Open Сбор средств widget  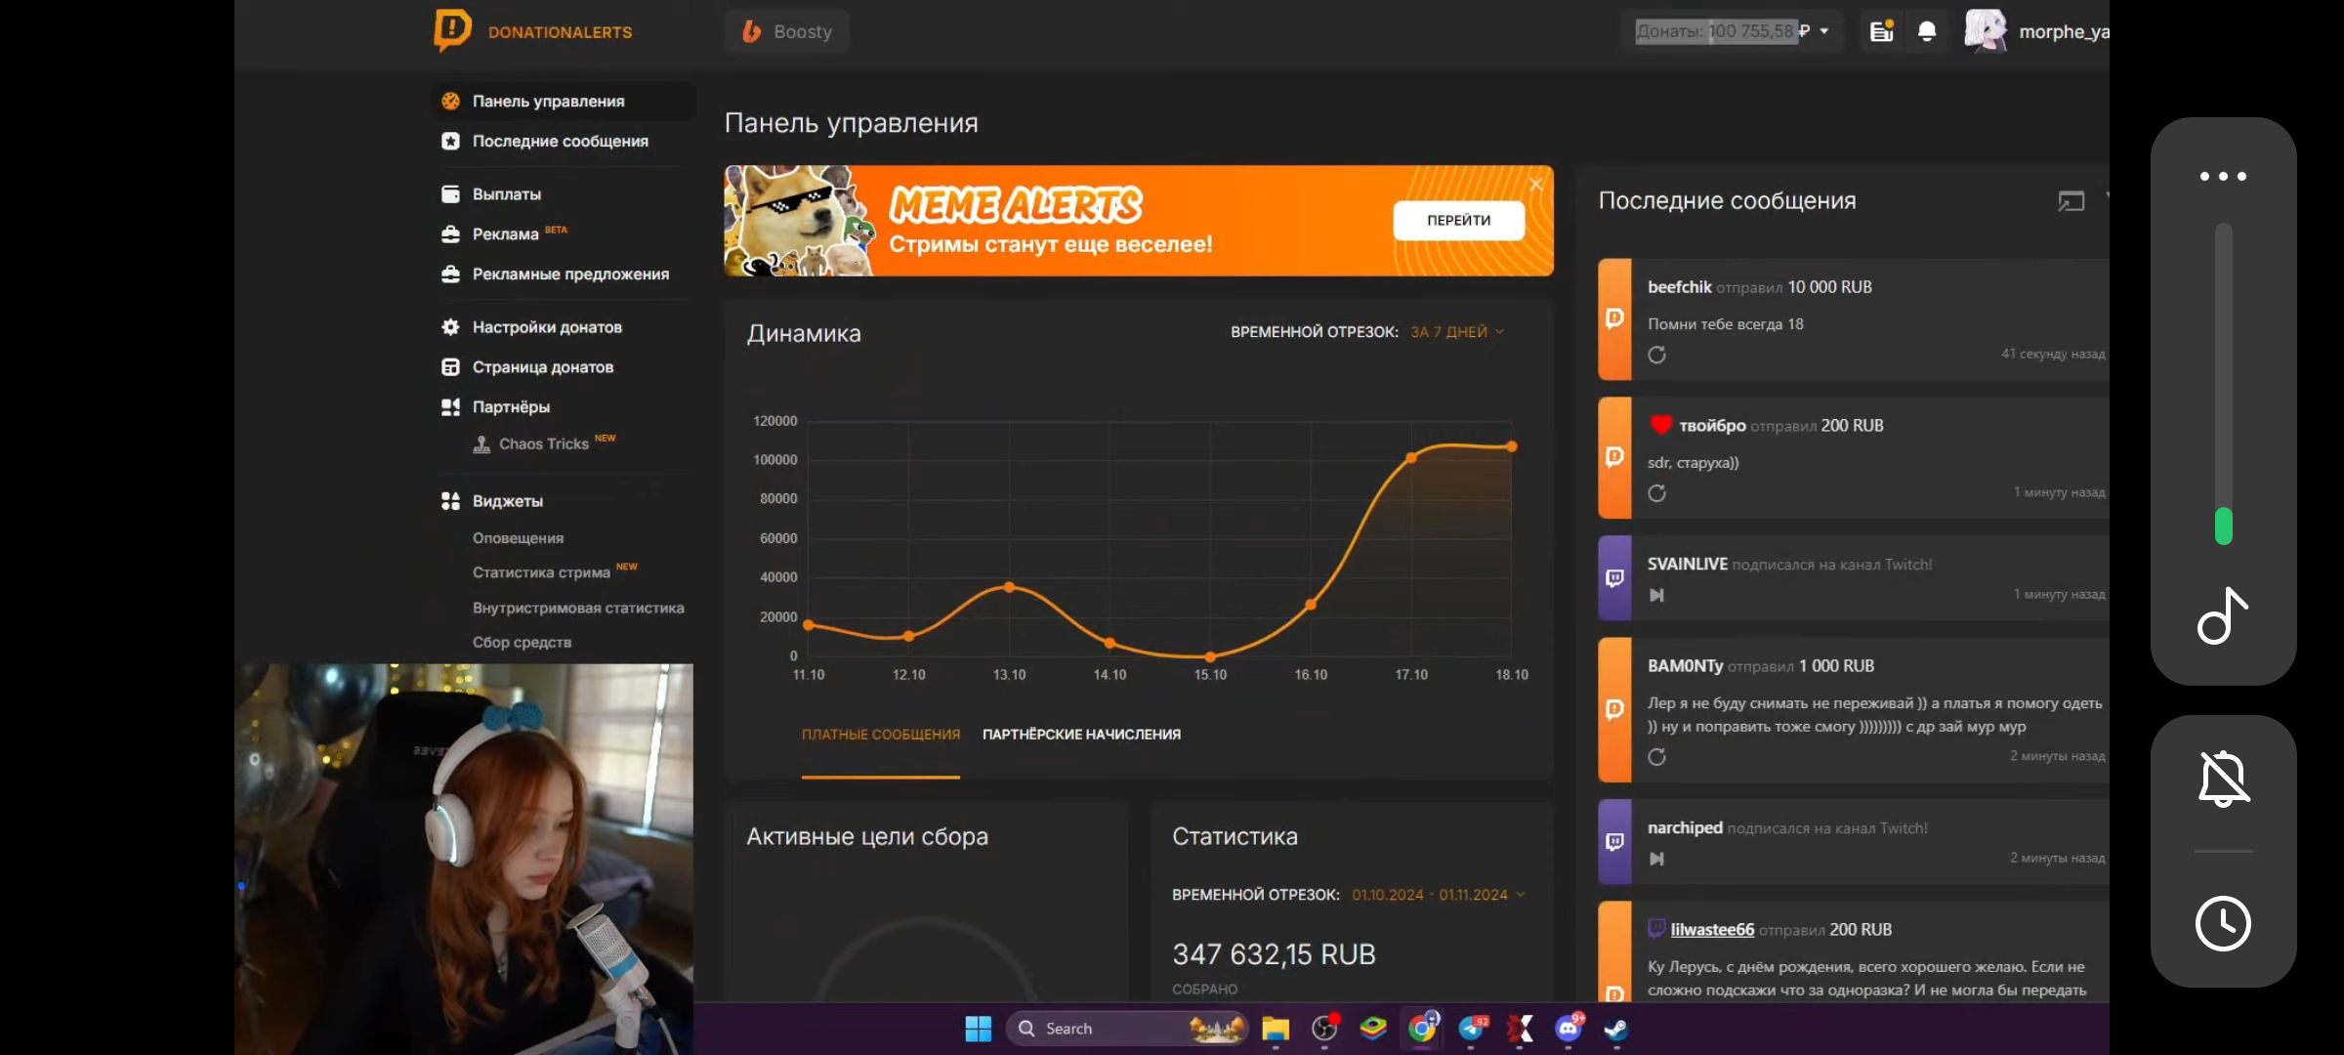[522, 642]
